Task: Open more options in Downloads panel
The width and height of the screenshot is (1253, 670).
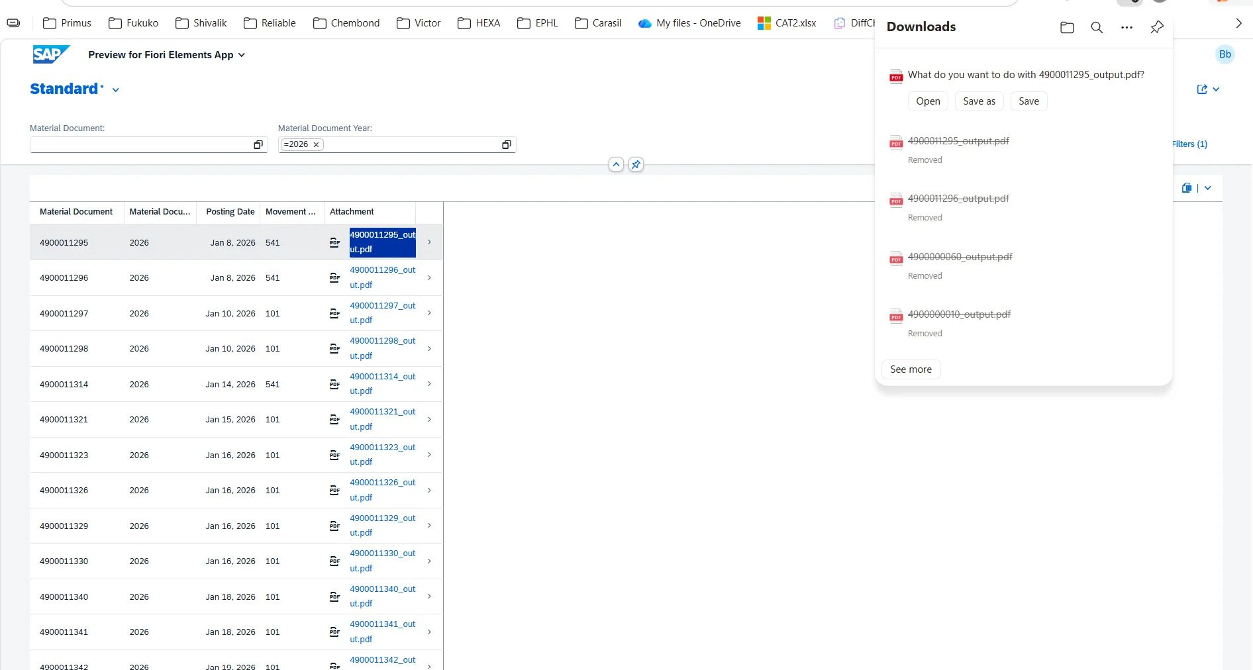Action: 1127,27
